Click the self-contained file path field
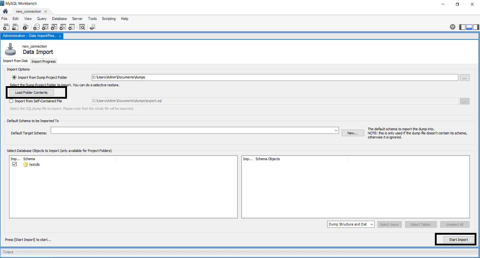This screenshot has width=480, height=258. click(x=275, y=101)
